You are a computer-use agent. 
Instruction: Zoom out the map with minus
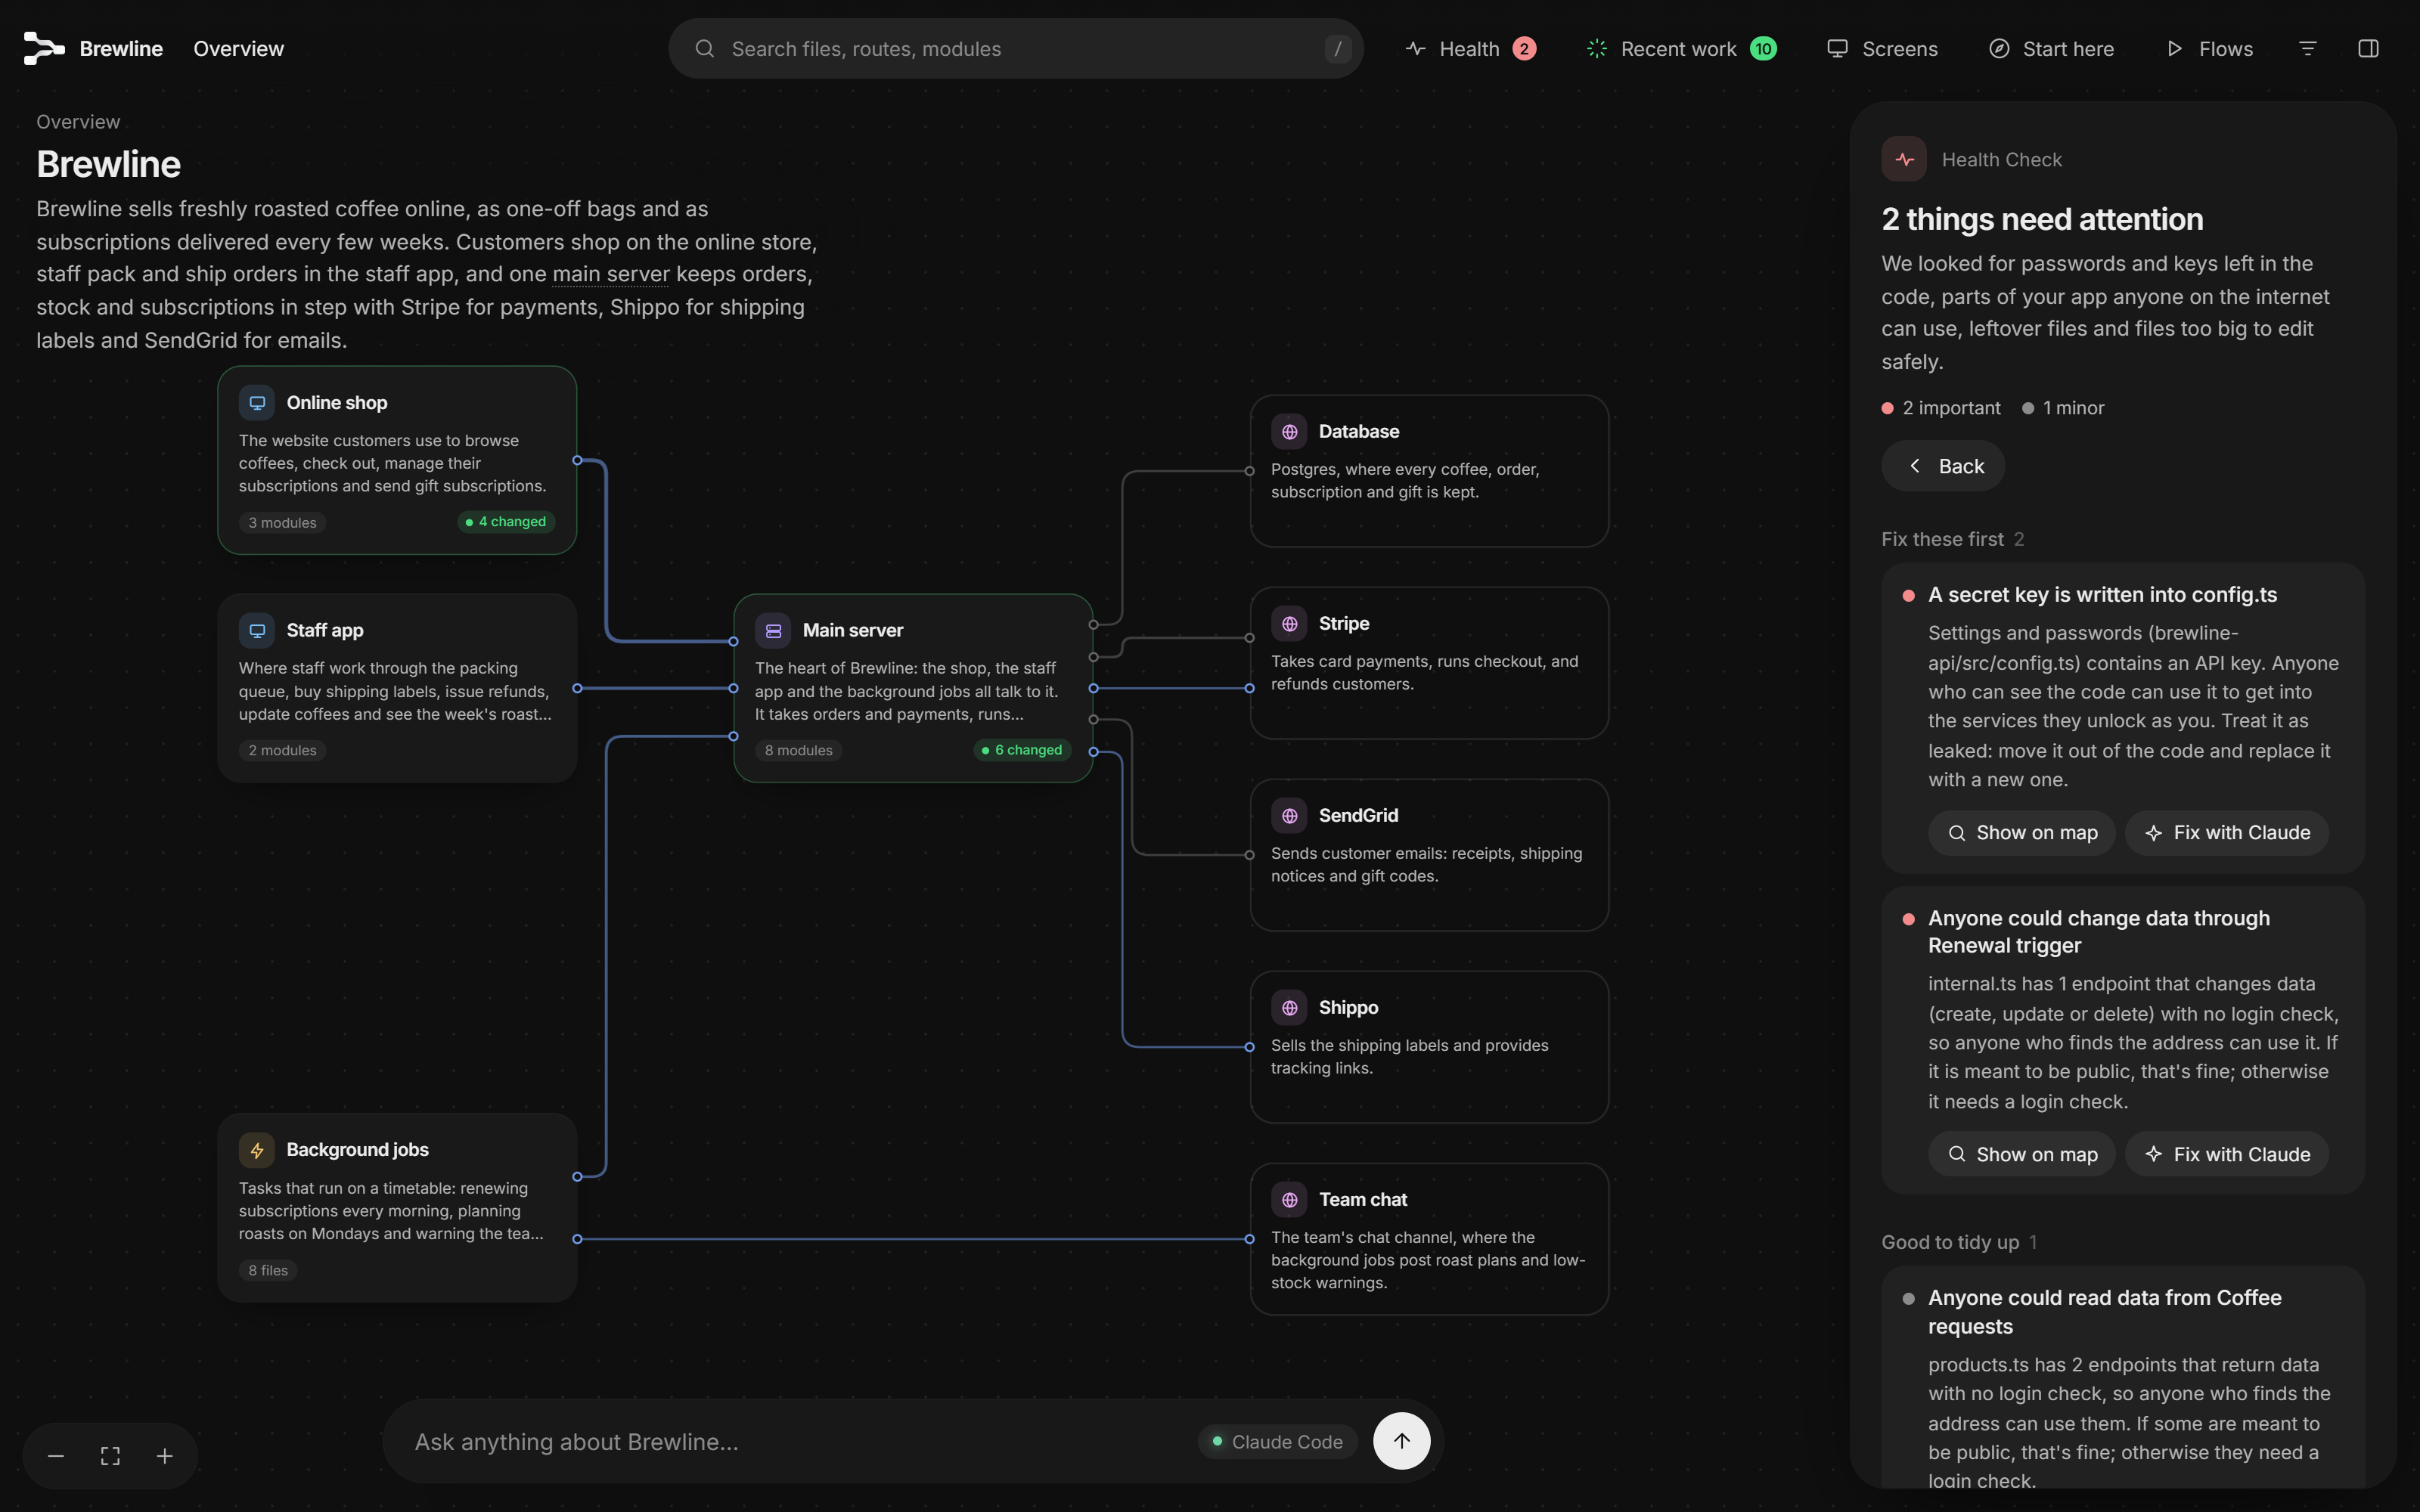click(x=56, y=1456)
